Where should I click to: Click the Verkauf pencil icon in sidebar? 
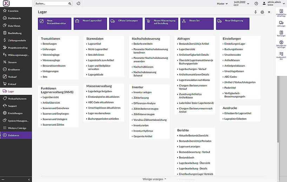pos(5,77)
